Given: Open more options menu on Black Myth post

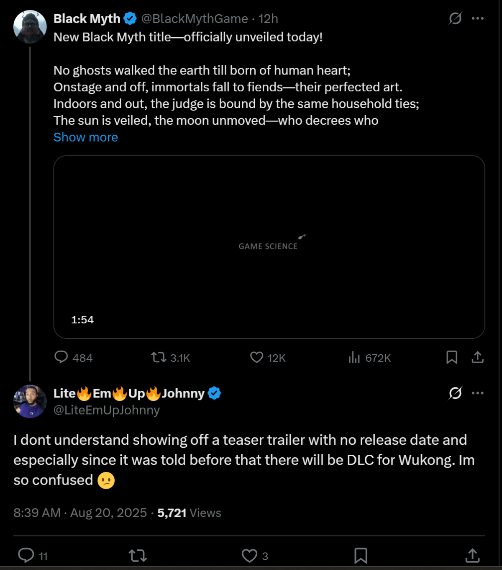Looking at the screenshot, I should point(478,18).
